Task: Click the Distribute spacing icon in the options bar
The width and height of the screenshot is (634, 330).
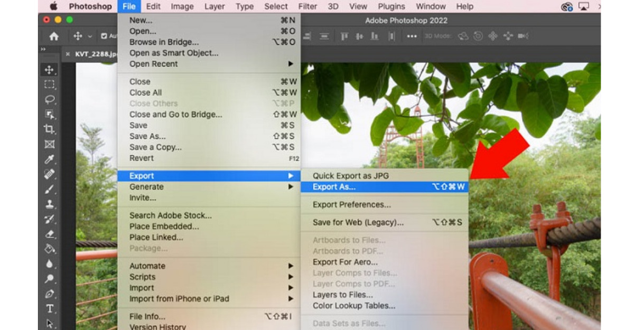Action: [x=391, y=36]
